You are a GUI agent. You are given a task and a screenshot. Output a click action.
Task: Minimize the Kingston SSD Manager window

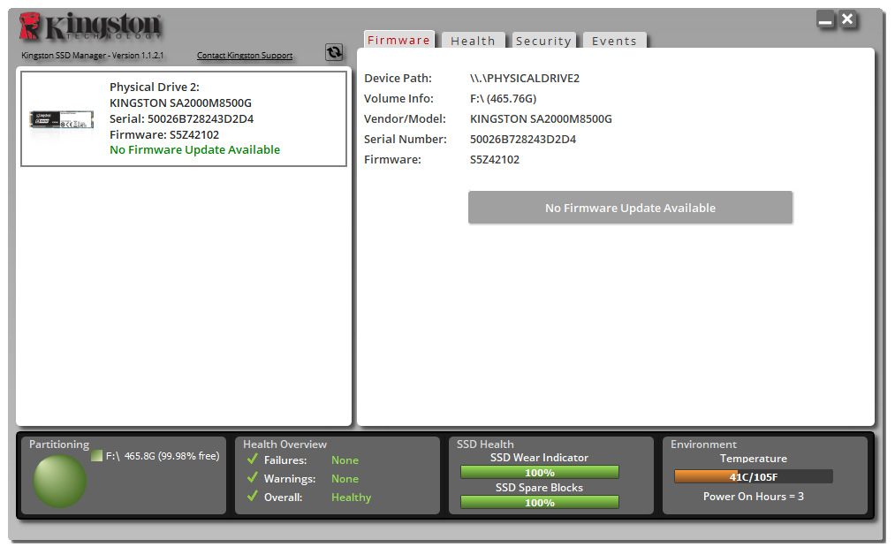(825, 20)
